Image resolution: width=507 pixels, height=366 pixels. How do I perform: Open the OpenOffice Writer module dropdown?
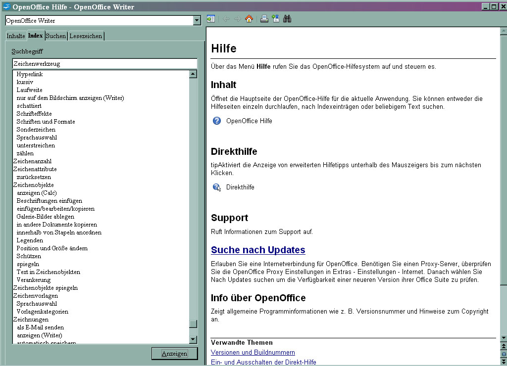click(197, 21)
